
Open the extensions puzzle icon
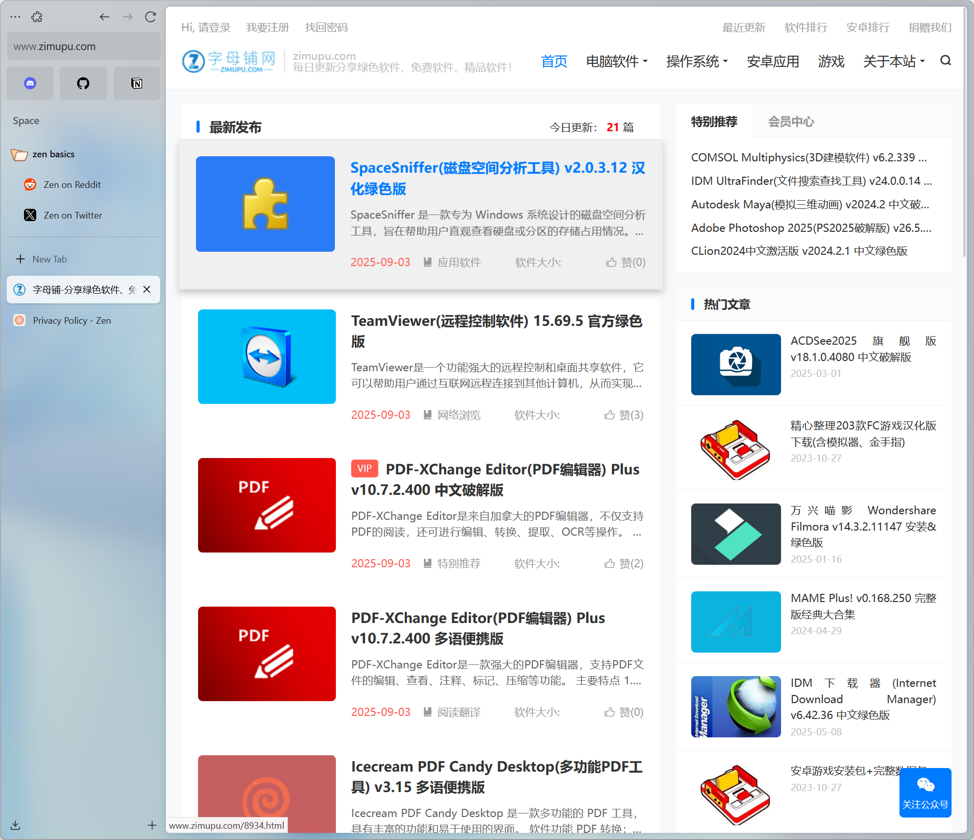pyautogui.click(x=37, y=17)
